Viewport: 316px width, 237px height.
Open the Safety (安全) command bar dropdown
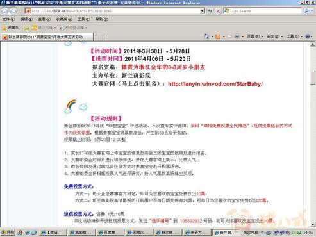(x=274, y=37)
